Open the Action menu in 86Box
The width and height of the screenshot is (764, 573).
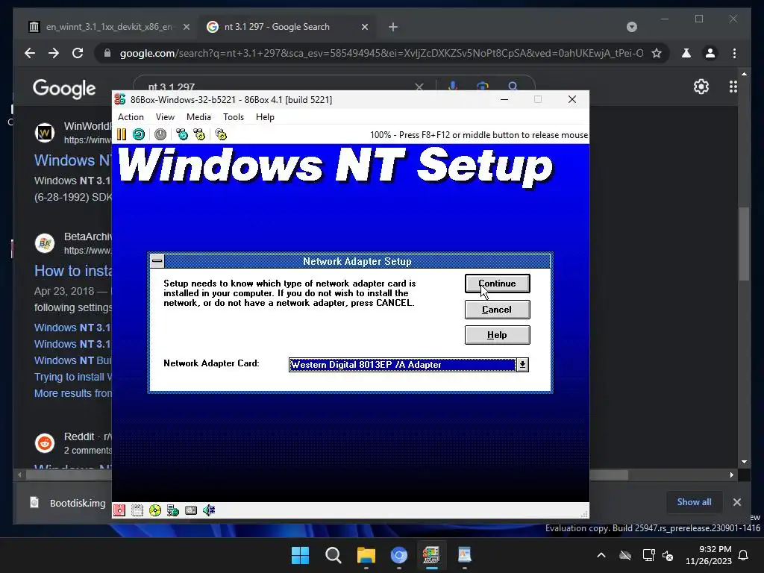point(131,117)
